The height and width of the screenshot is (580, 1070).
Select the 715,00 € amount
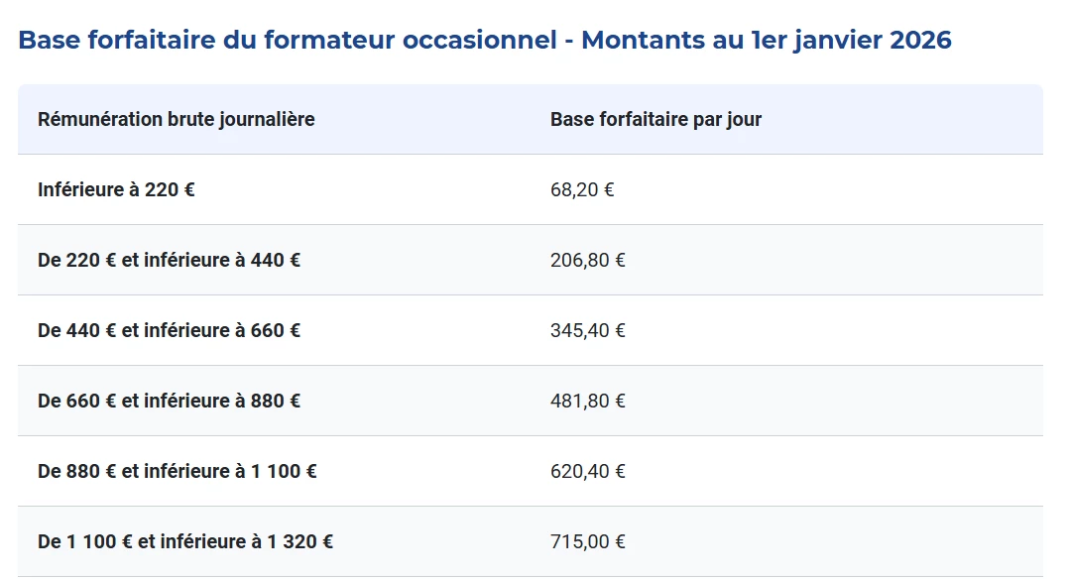[587, 542]
